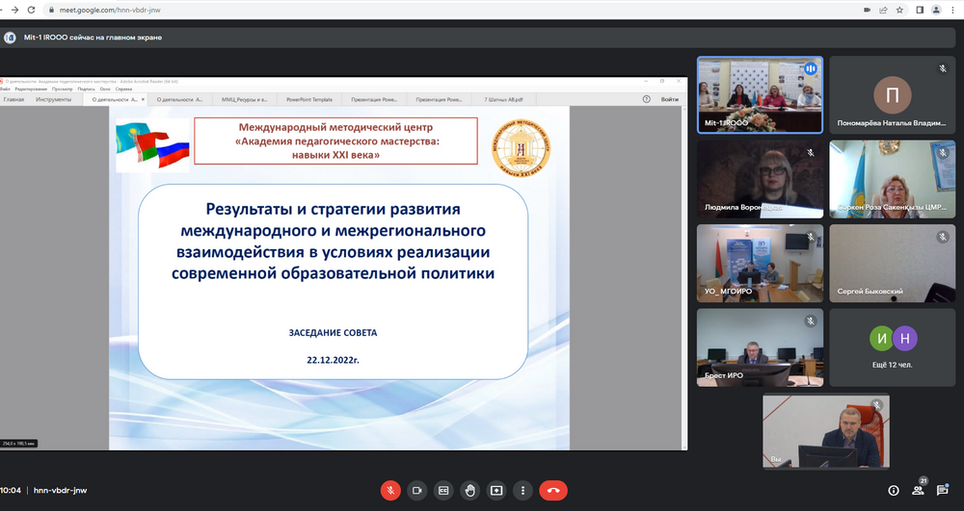Viewport: 964px width, 511px height.
Task: Switch to the second 'О деятельности А...' tab
Action: coord(179,99)
